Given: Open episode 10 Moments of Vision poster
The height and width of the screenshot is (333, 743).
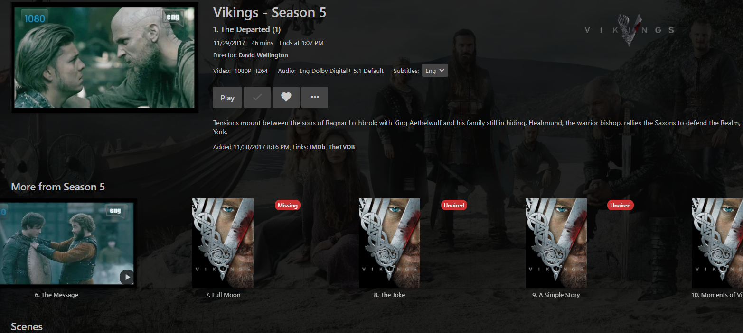Looking at the screenshot, I should click(717, 243).
